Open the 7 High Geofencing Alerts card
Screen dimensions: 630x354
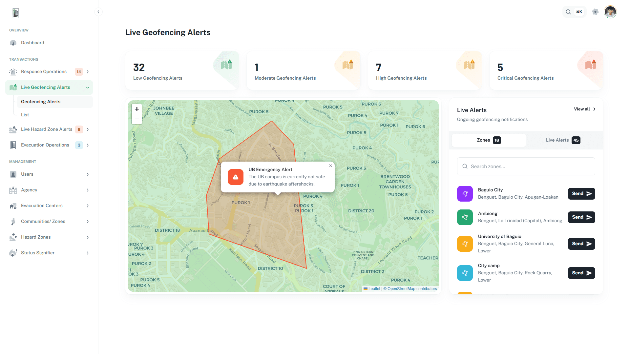[x=425, y=70]
